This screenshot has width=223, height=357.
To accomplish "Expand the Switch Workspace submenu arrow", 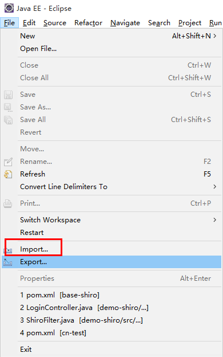I will point(214,220).
